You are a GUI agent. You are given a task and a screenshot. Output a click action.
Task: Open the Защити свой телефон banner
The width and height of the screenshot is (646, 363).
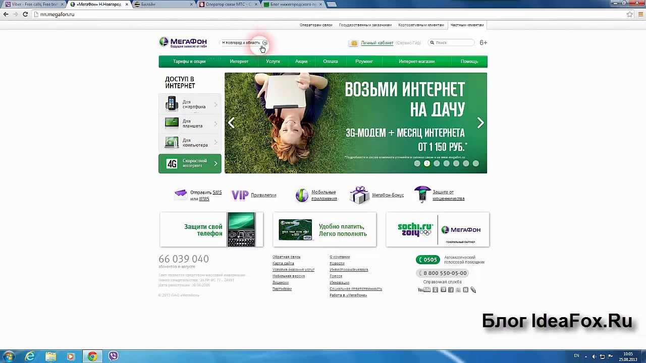pos(211,229)
